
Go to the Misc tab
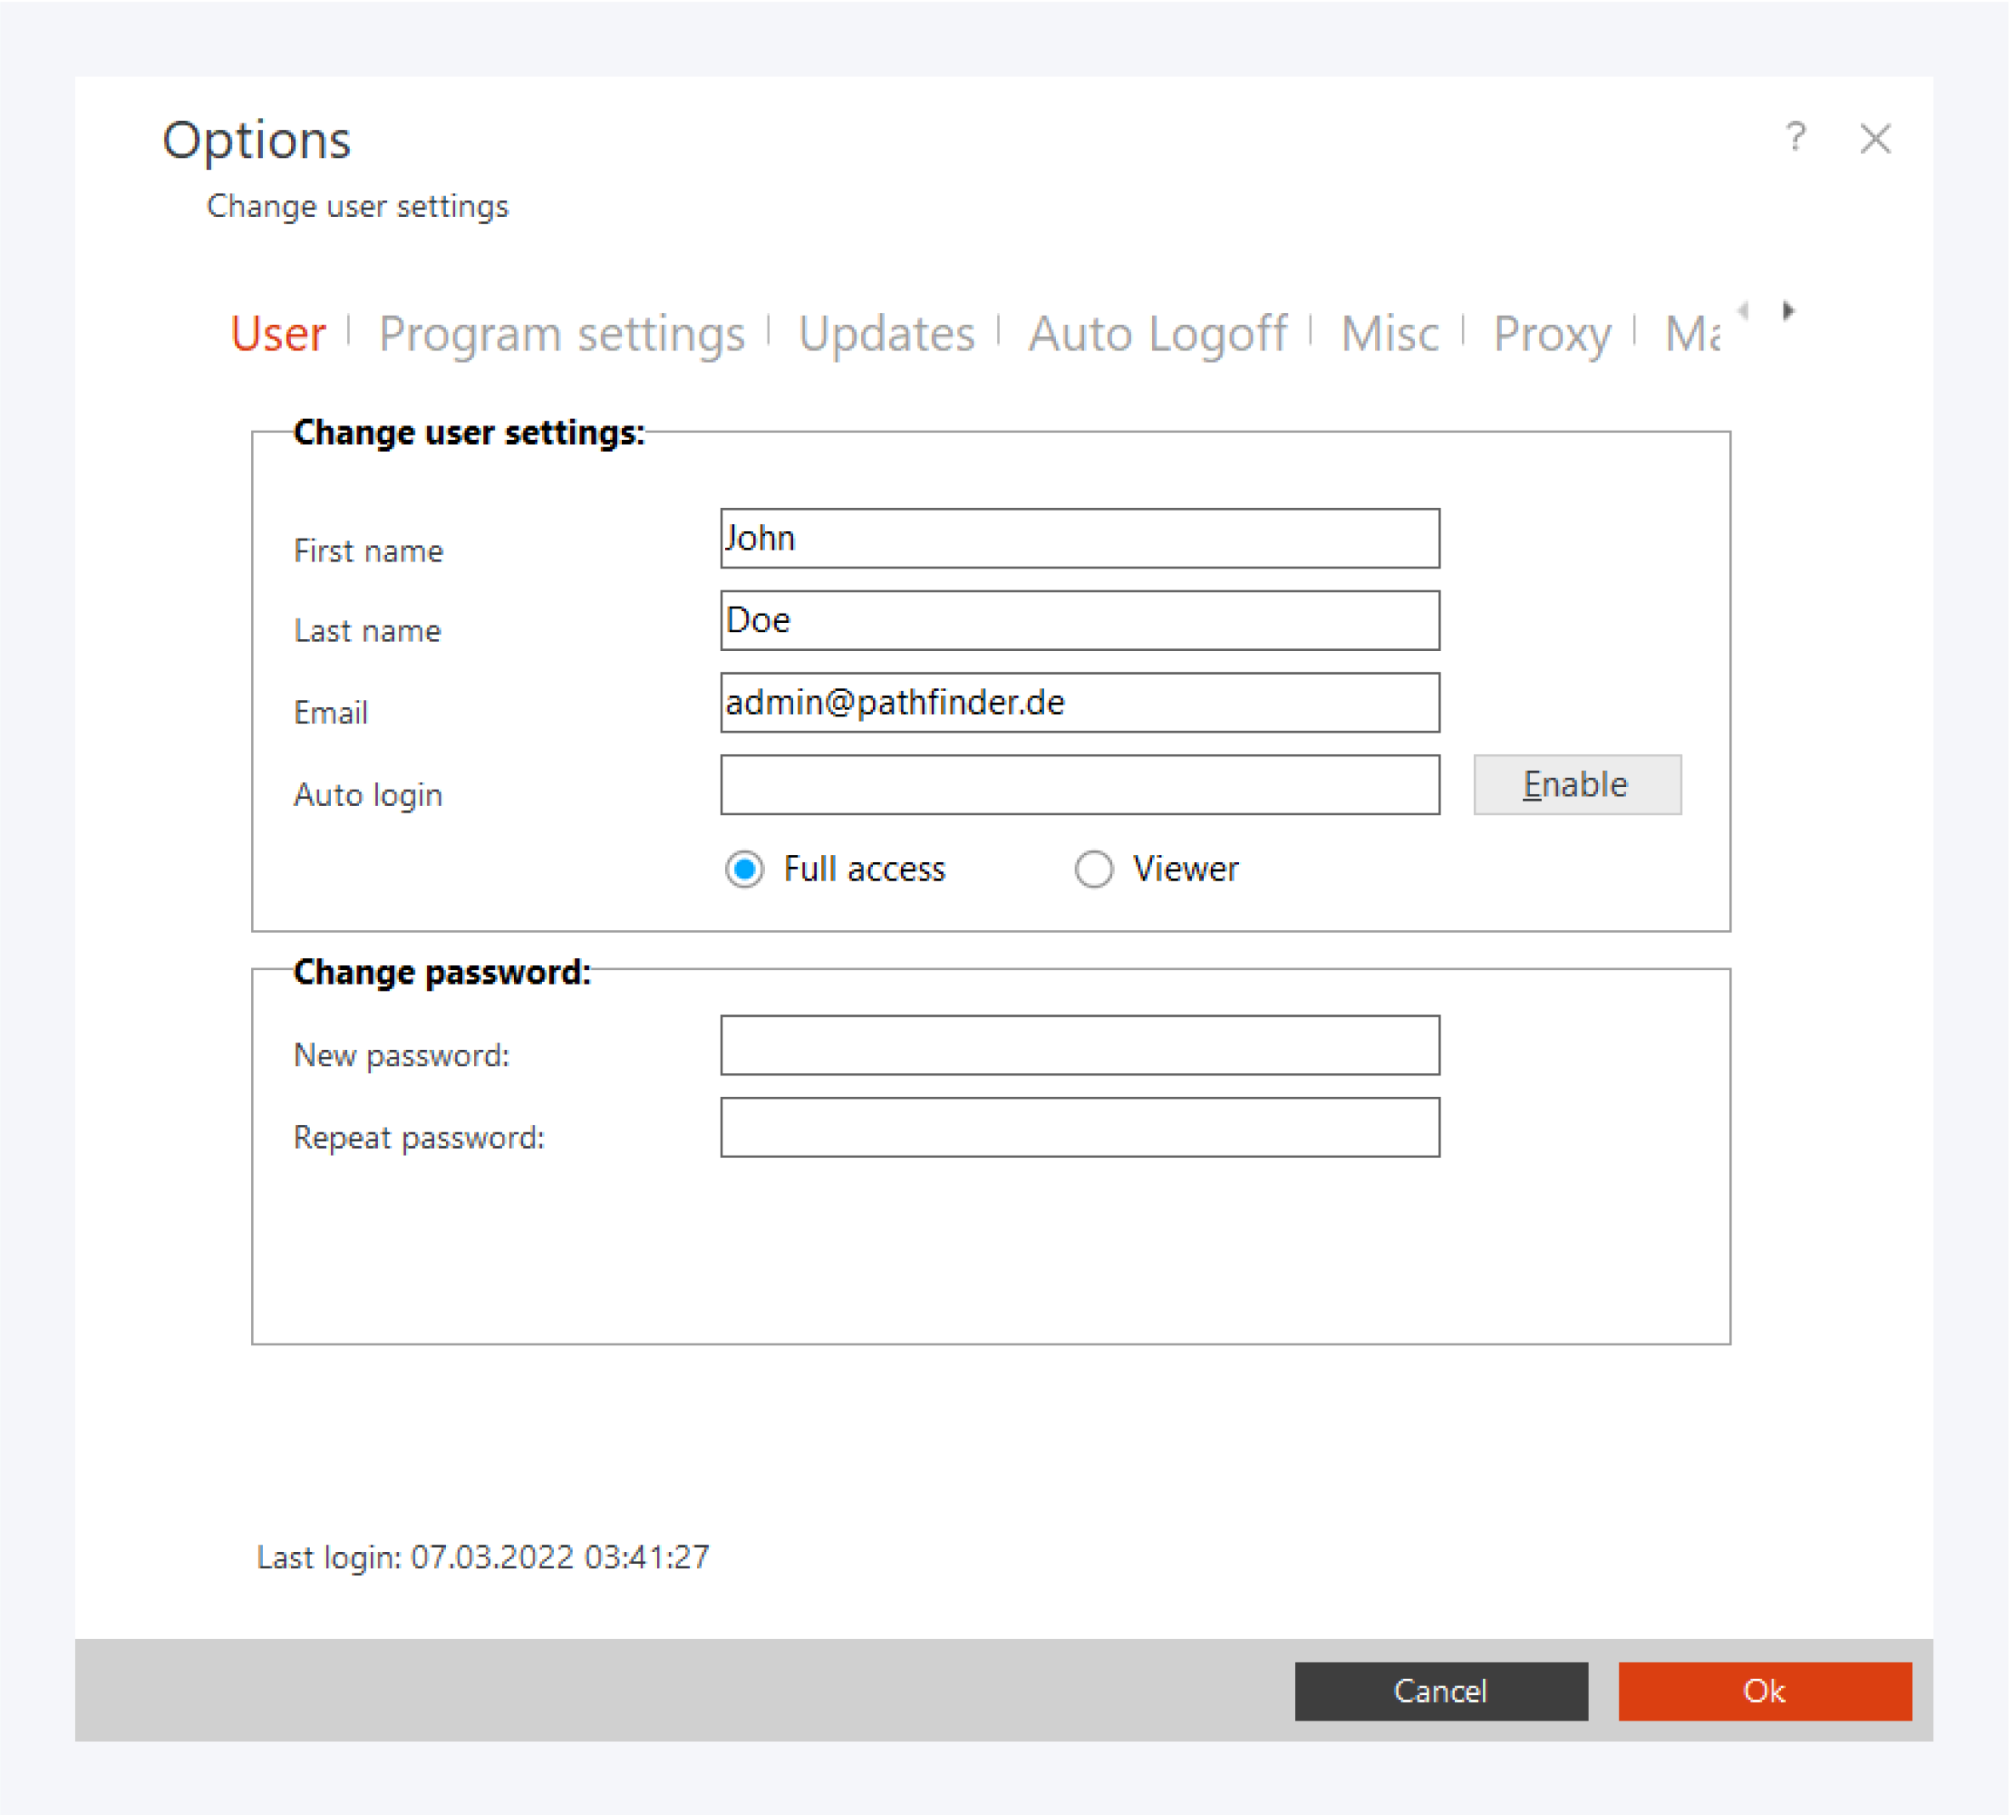[1390, 334]
